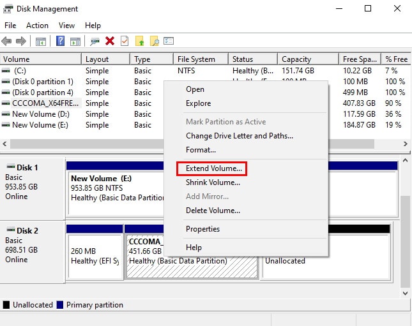Click the Properties checkmark page icon
Screen dimensions: 412x326
point(125,41)
